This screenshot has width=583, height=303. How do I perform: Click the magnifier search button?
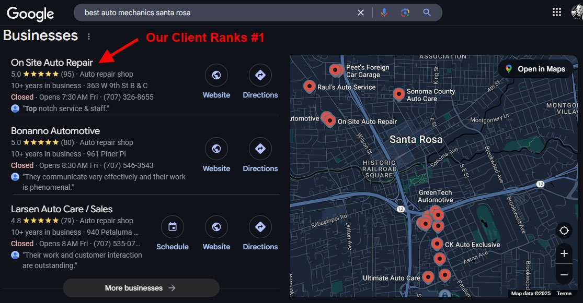tap(427, 13)
